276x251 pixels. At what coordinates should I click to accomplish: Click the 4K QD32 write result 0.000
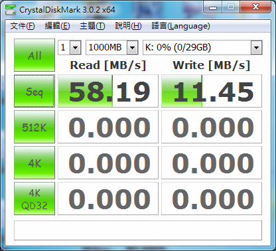[x=212, y=199]
